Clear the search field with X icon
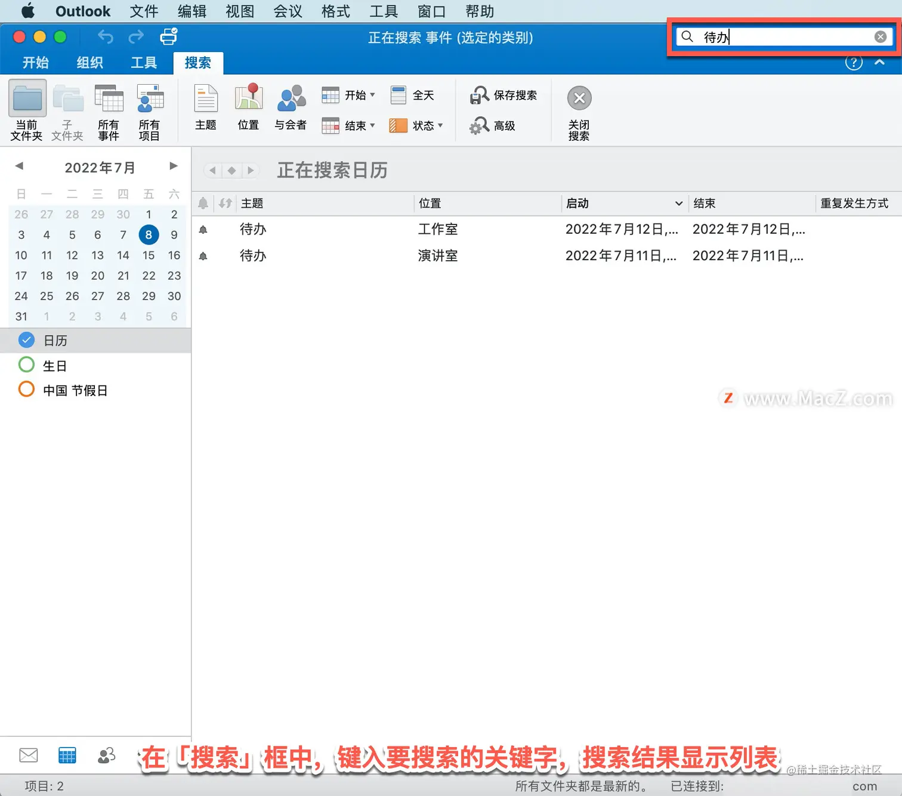The height and width of the screenshot is (796, 902). coord(881,37)
